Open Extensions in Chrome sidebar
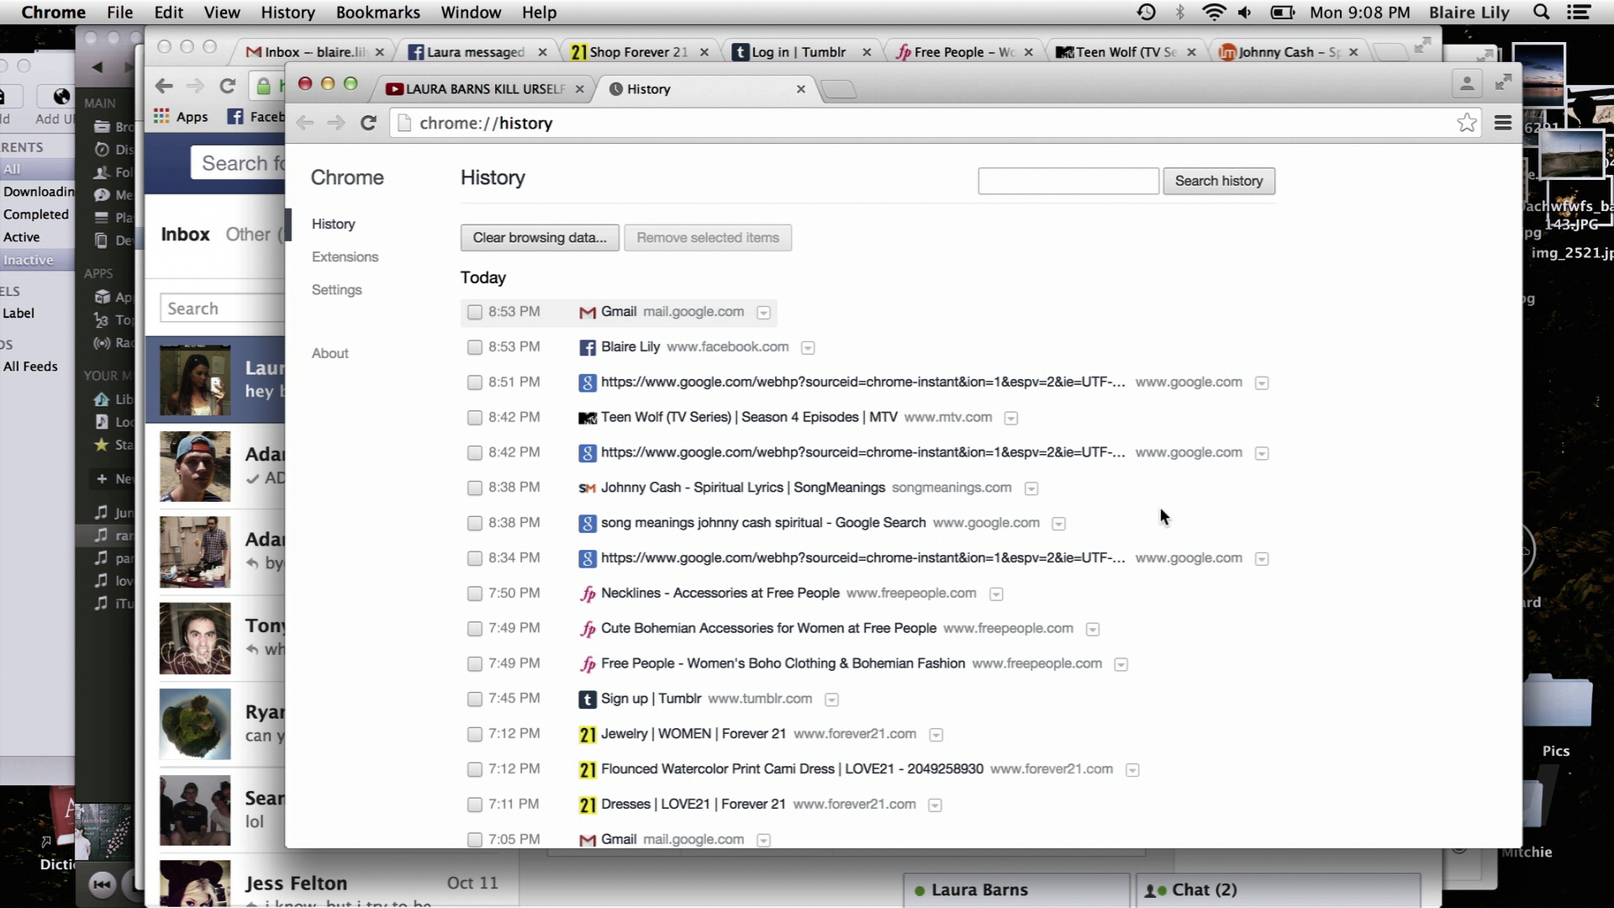Image resolution: width=1614 pixels, height=908 pixels. coord(345,257)
